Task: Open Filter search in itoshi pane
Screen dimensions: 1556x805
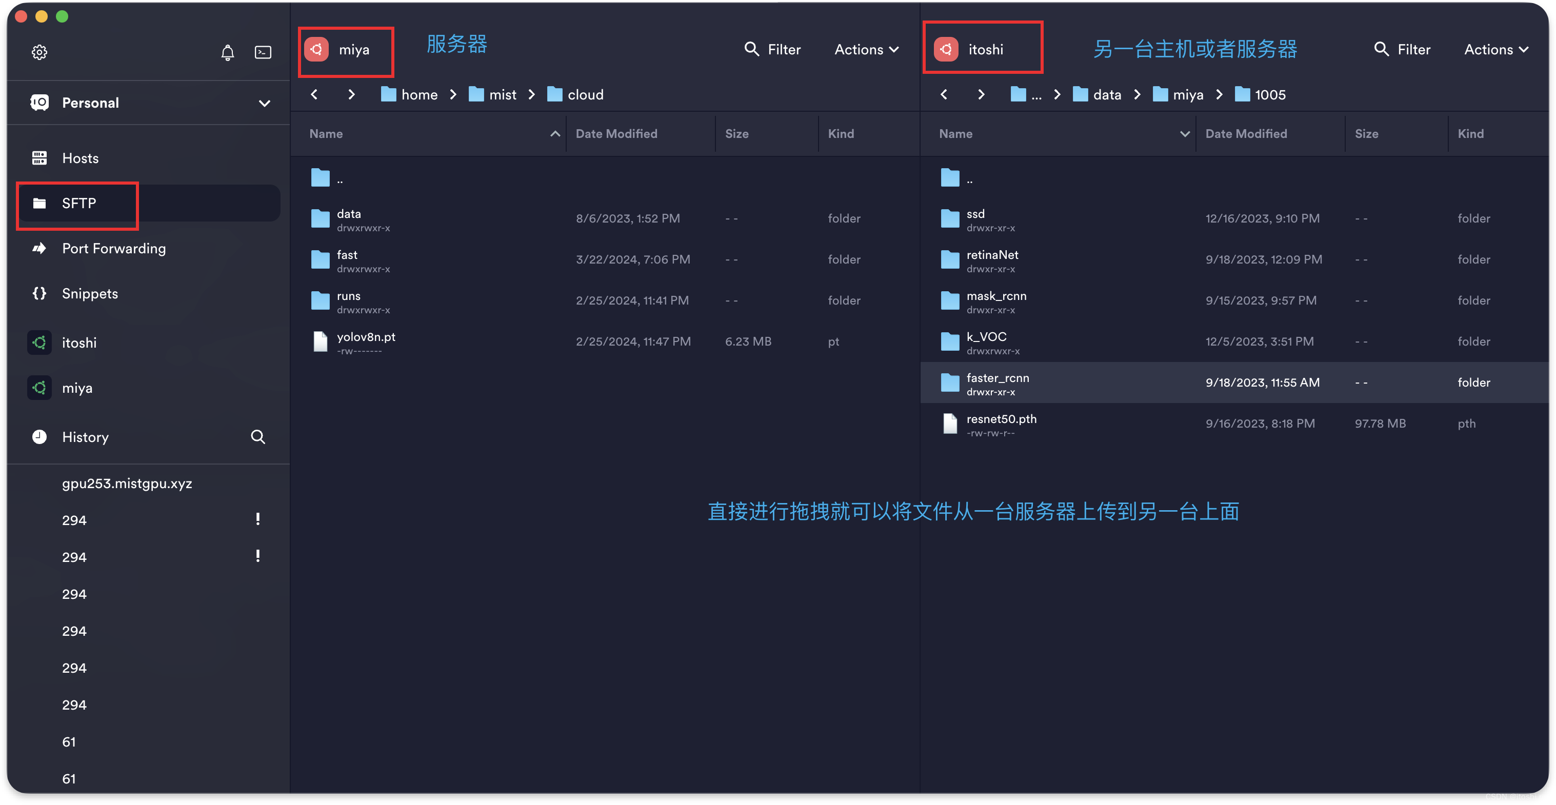Action: click(1402, 50)
